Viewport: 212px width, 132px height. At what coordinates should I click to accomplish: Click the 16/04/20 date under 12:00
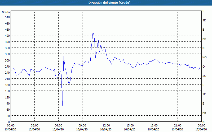click(x=106, y=129)
